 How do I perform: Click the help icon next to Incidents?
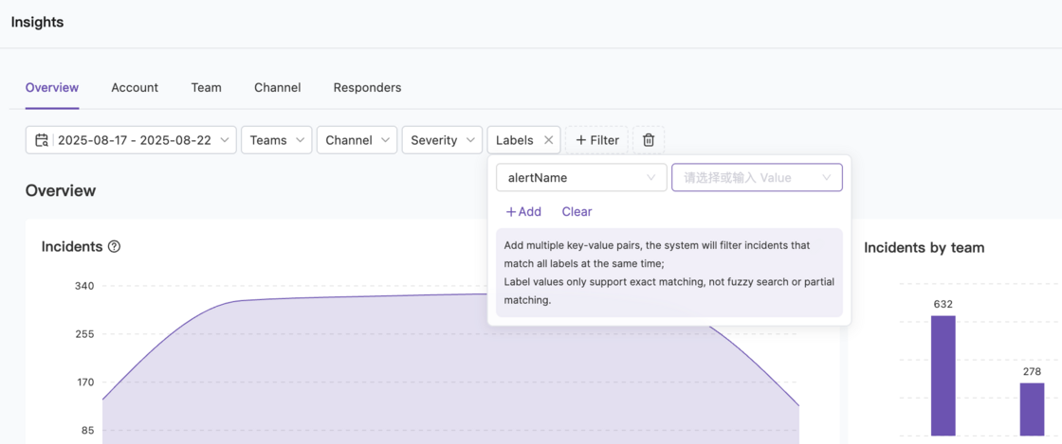(x=114, y=246)
